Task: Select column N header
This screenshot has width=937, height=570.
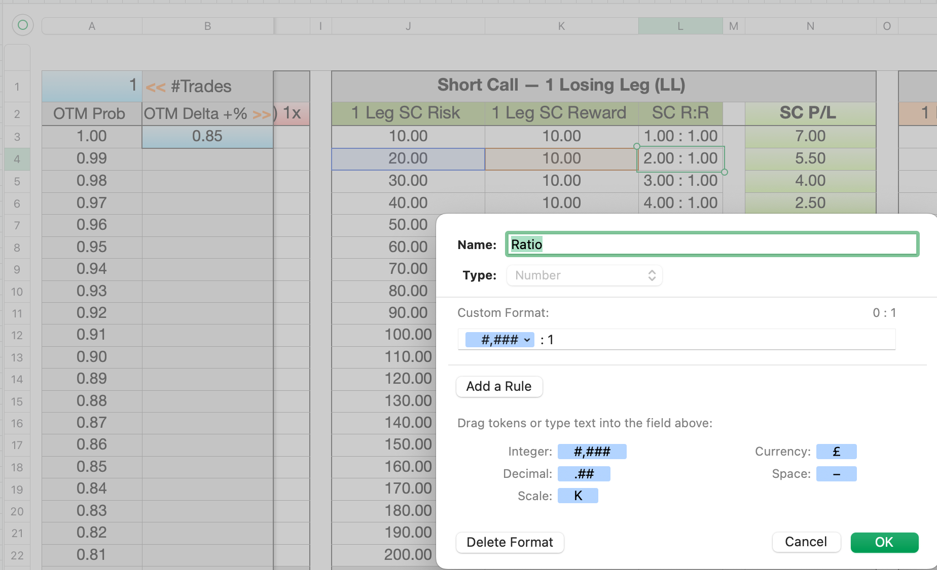Action: [811, 26]
